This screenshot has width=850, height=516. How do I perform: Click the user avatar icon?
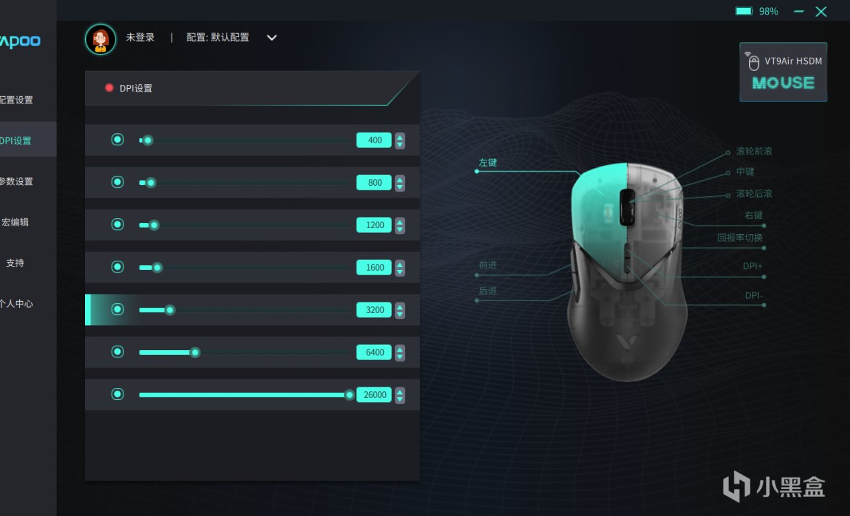coord(100,39)
